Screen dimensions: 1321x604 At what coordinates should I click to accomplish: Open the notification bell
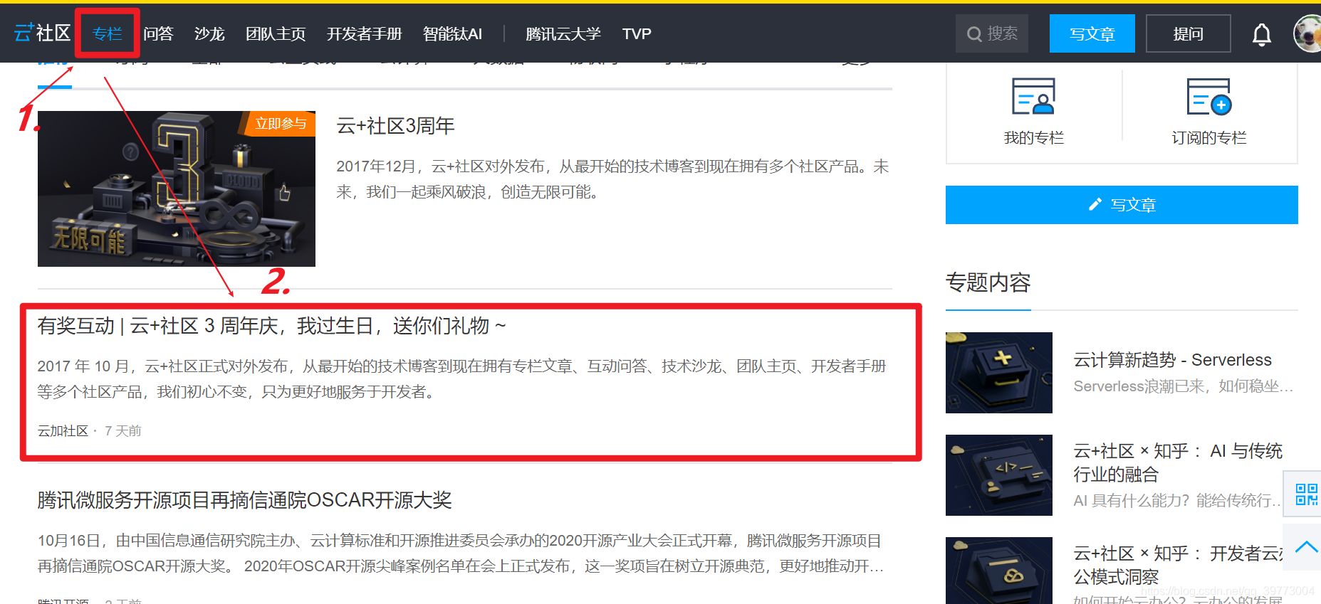pyautogui.click(x=1262, y=34)
